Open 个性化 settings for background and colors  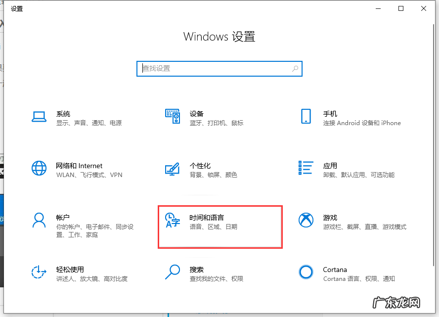(197, 170)
